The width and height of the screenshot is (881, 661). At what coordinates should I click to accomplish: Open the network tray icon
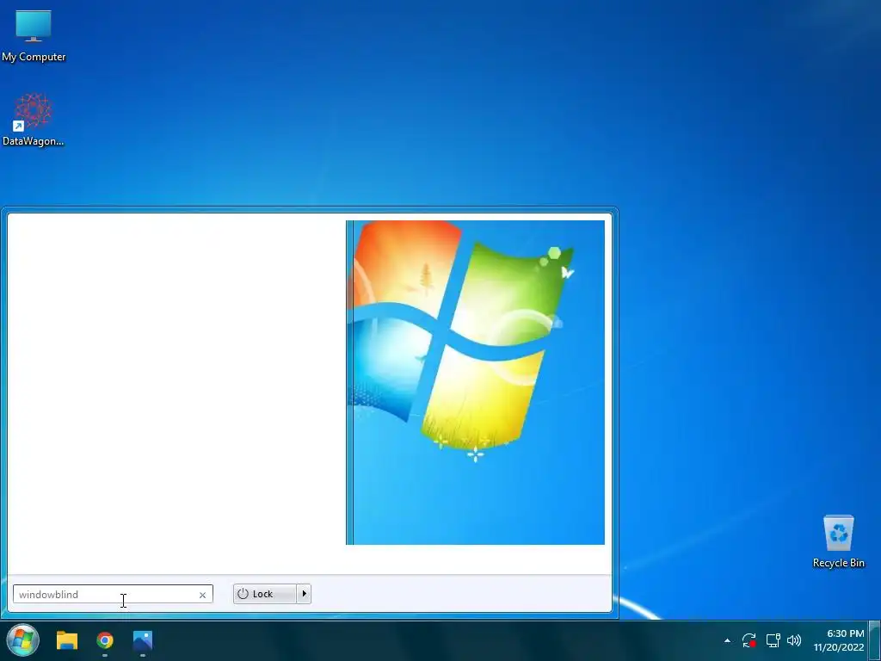(x=773, y=640)
